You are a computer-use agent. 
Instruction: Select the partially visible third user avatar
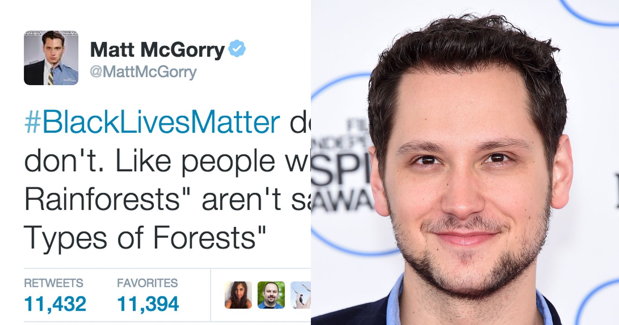pos(301,295)
